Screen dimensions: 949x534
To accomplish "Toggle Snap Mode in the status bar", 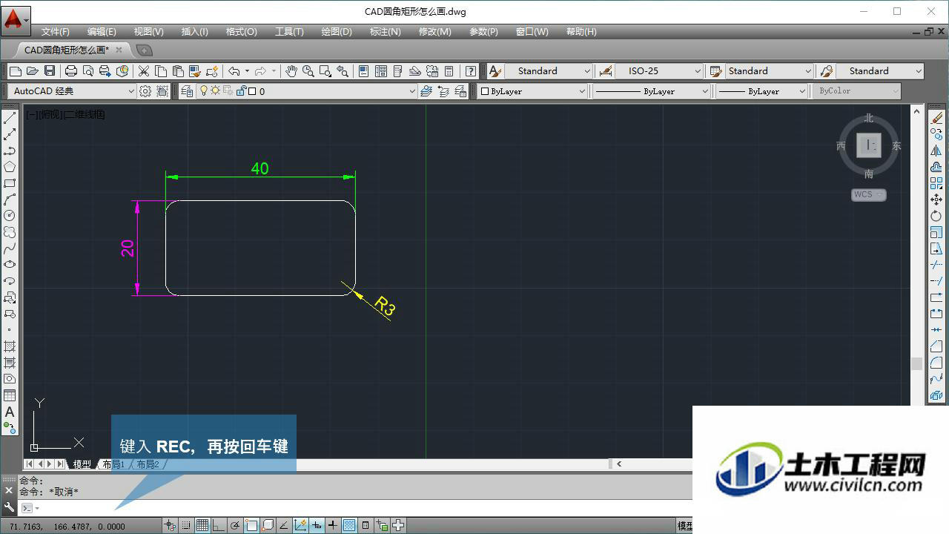I will pos(186,525).
